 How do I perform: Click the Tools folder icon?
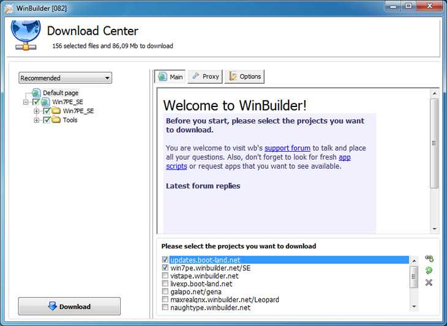[x=56, y=120]
